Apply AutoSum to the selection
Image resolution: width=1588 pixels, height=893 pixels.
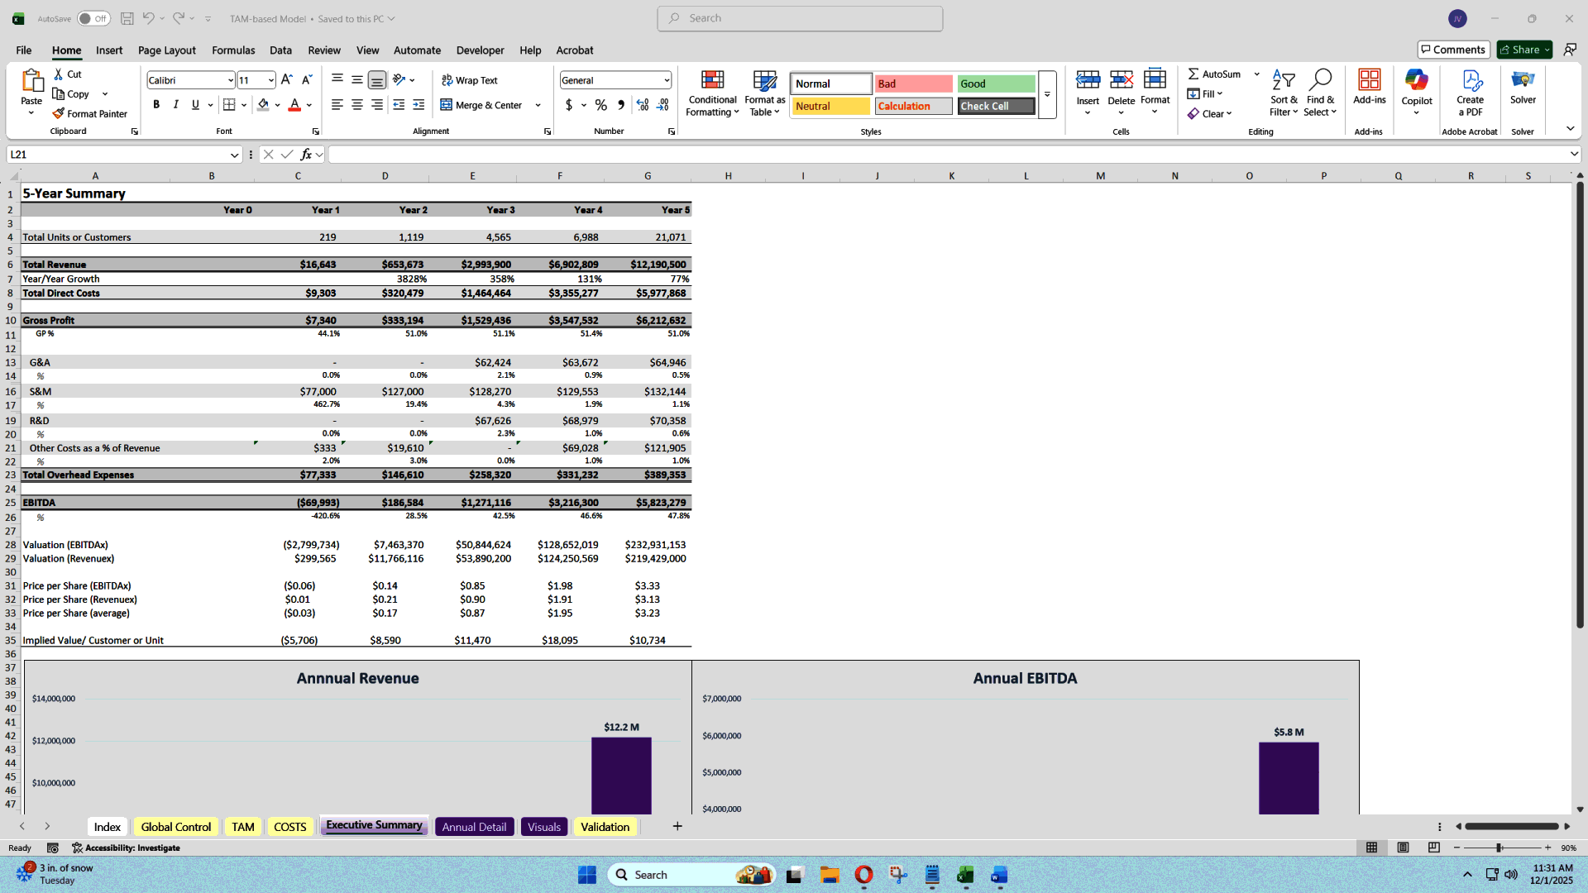(x=1216, y=74)
